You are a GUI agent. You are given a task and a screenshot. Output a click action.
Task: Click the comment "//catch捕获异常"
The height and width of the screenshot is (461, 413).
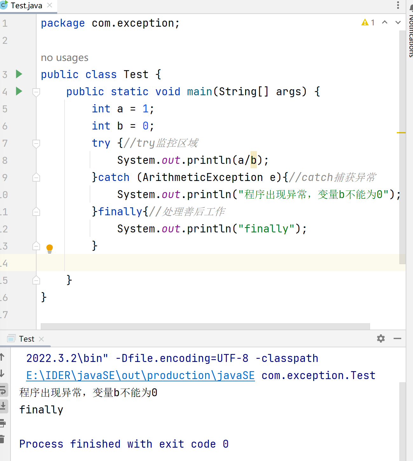(x=333, y=177)
